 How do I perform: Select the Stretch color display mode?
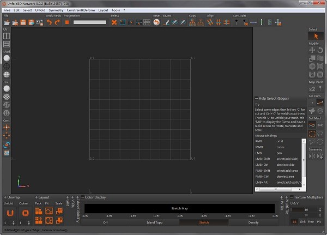(x=204, y=222)
